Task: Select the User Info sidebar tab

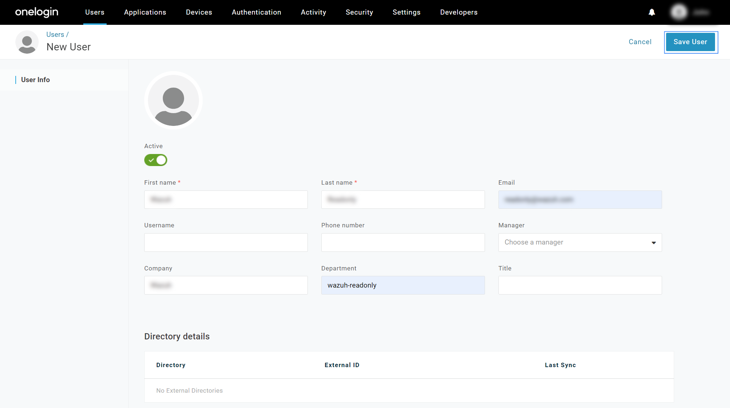Action: [35, 80]
